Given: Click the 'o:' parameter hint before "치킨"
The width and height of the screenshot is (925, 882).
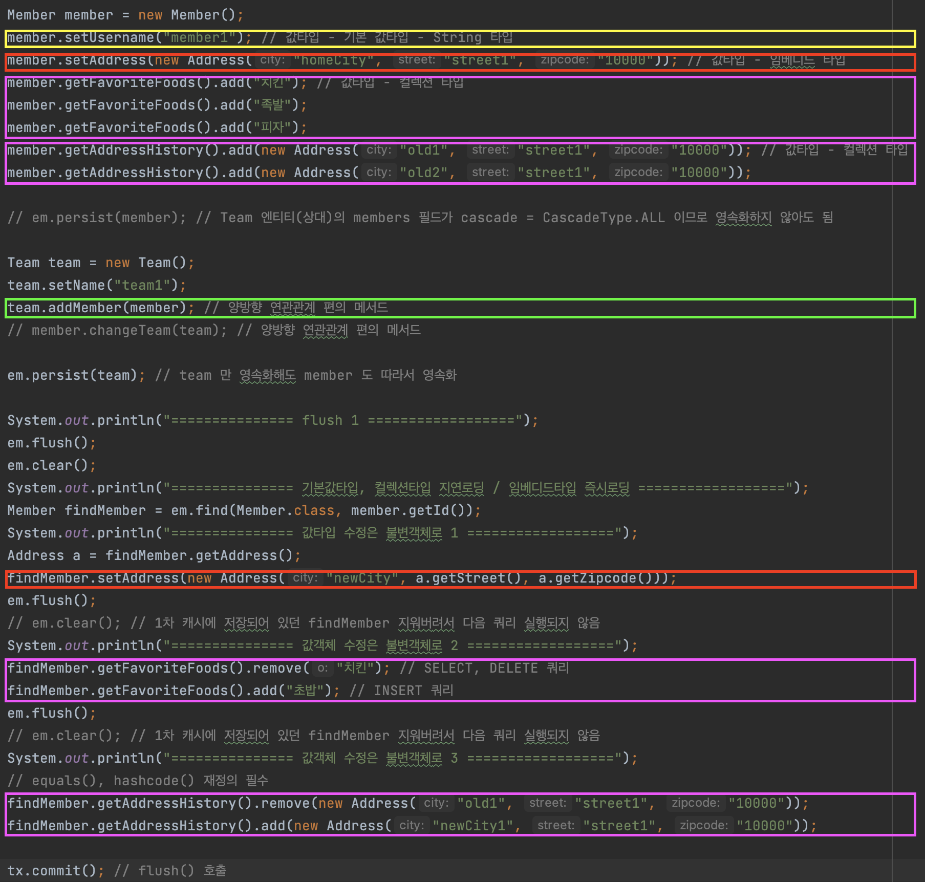Looking at the screenshot, I should point(322,668).
